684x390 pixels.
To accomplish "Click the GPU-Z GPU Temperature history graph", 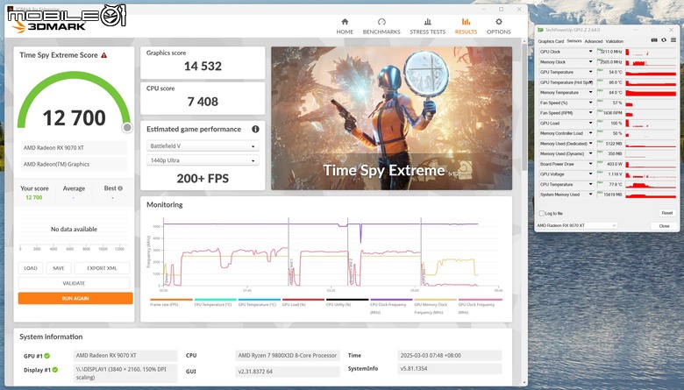I will [x=651, y=72].
